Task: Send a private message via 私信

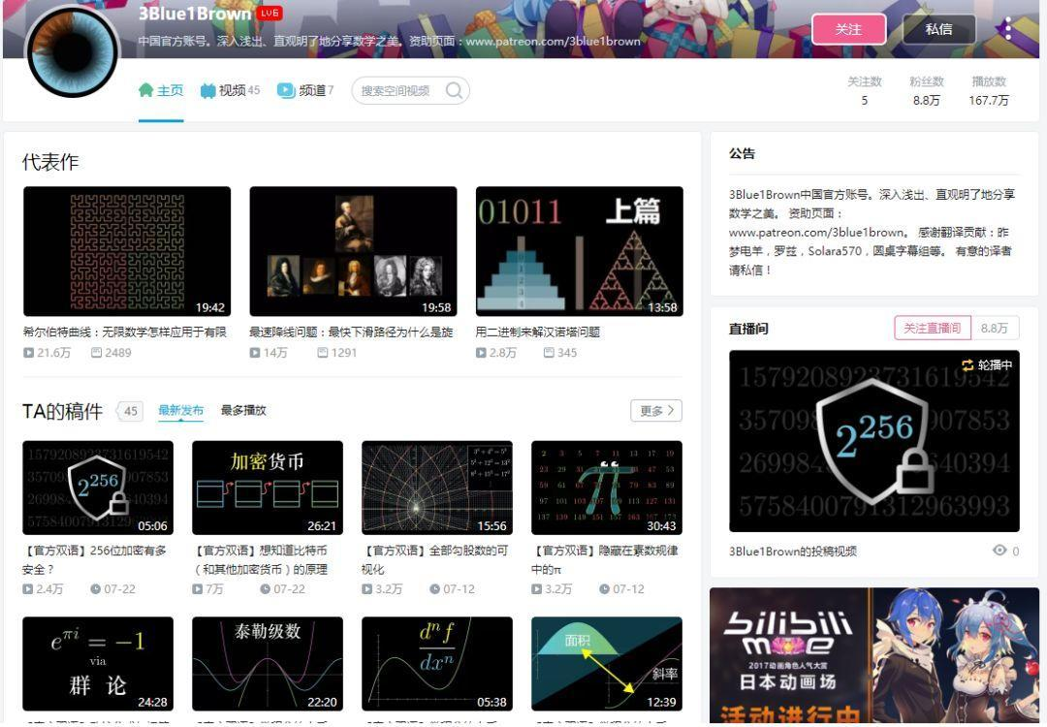Action: tap(938, 29)
